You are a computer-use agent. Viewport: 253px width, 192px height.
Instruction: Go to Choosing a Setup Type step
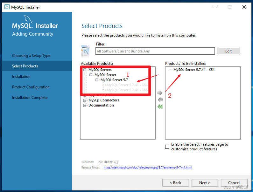31,56
